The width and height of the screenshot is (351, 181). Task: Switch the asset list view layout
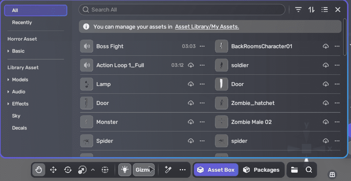[325, 10]
